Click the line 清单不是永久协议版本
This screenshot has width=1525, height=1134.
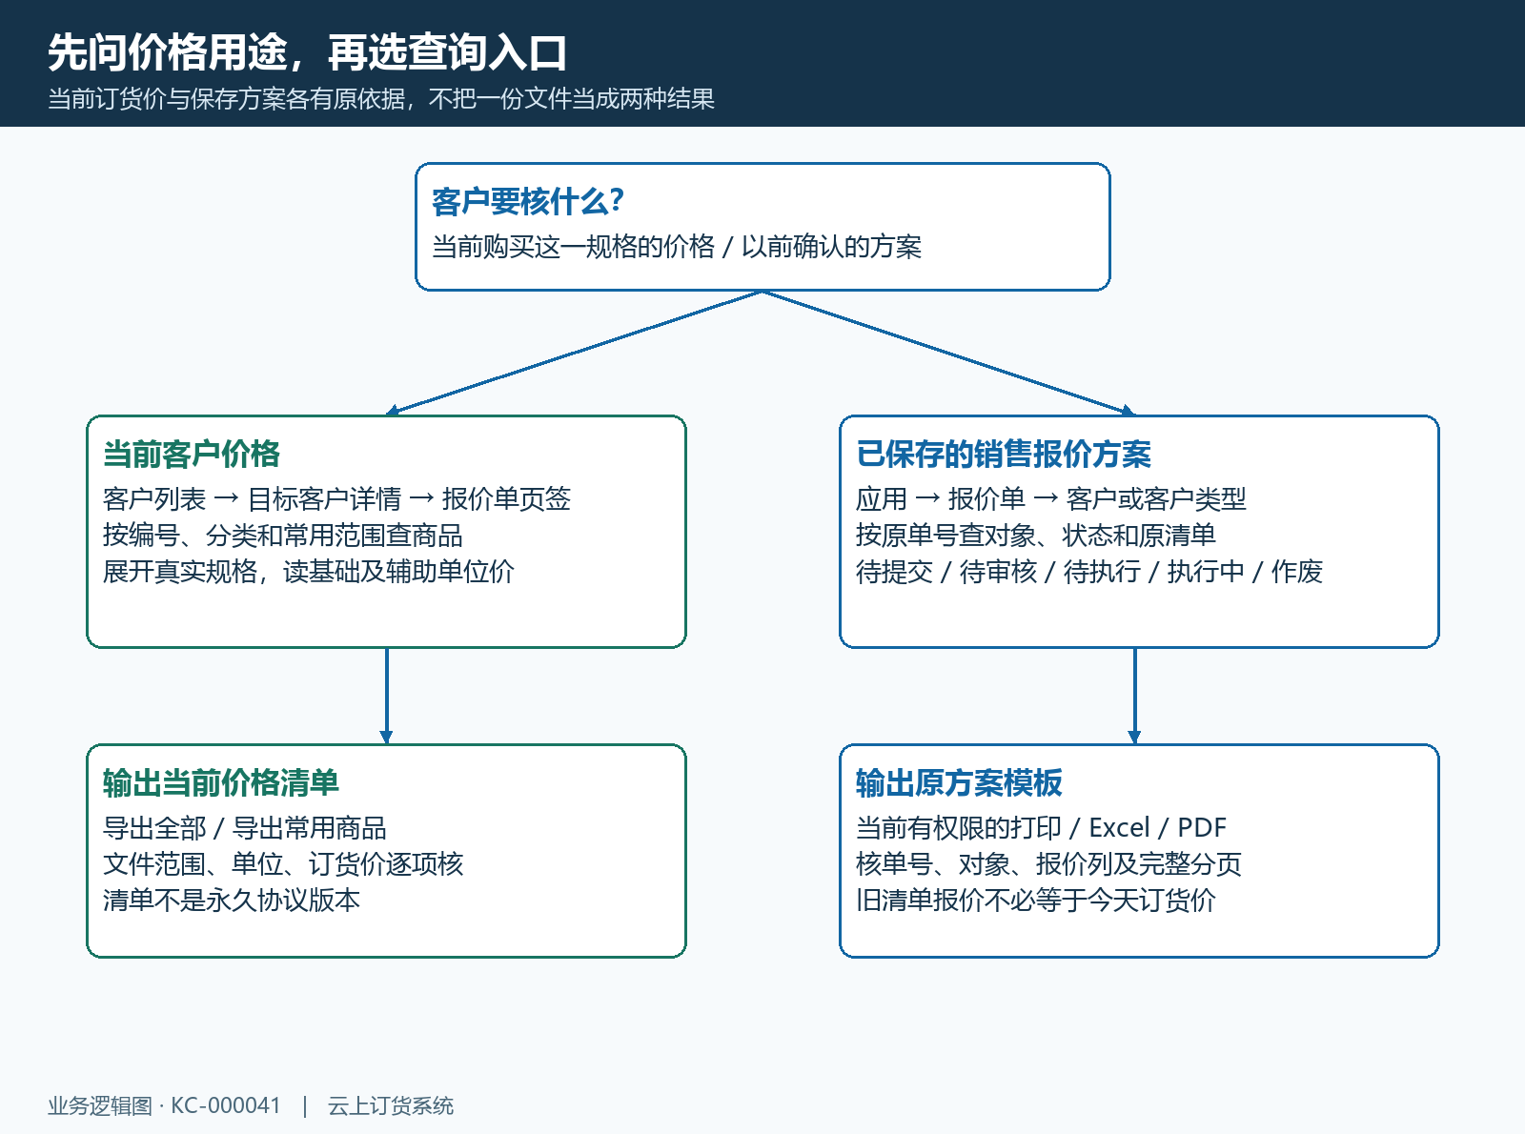[232, 901]
